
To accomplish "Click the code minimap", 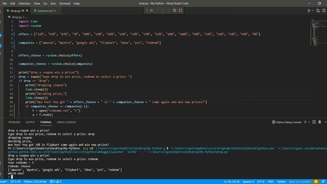I will pos(318,32).
